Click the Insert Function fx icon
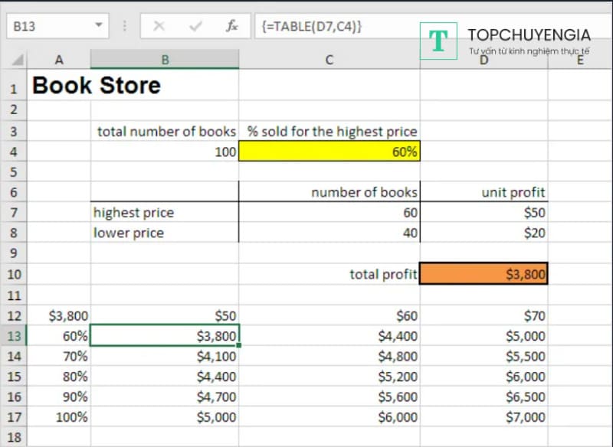613x447 pixels. click(231, 26)
